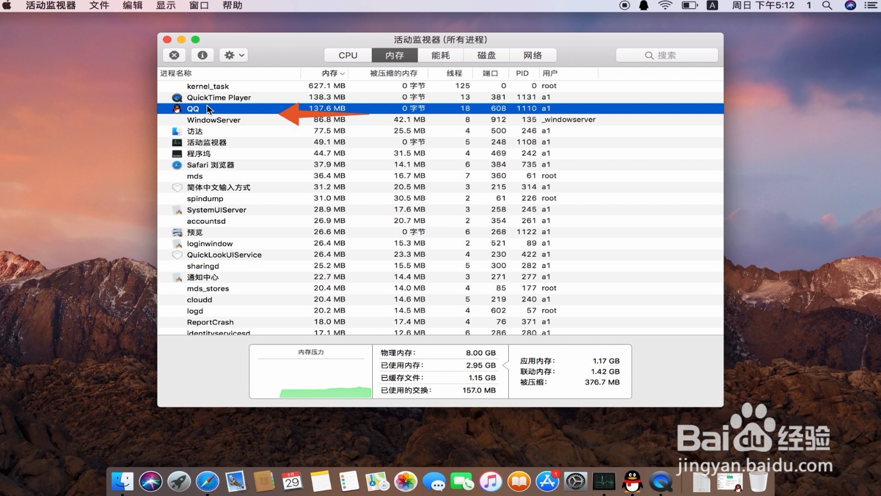The image size is (881, 496).
Task: Reverse sort order on the 内存 column
Action: (330, 73)
